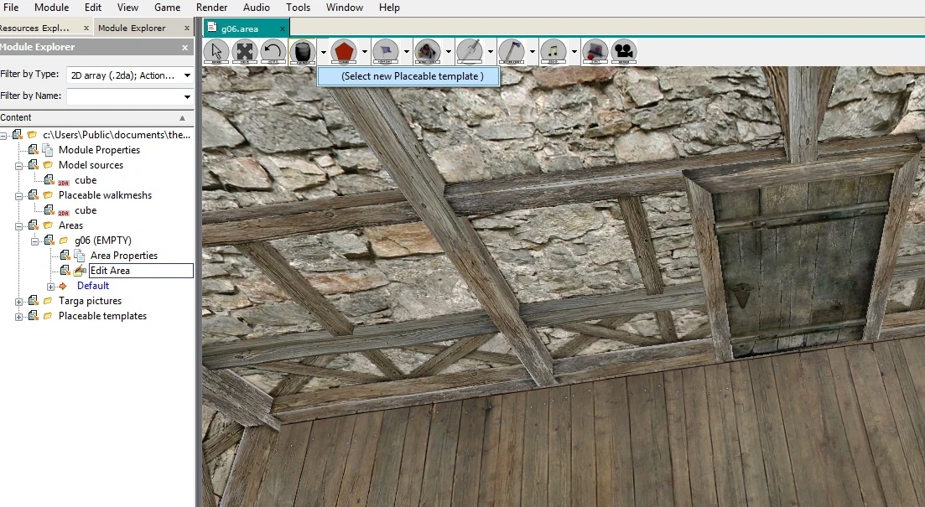925x507 pixels.
Task: Click the movie camera tool
Action: 624,51
